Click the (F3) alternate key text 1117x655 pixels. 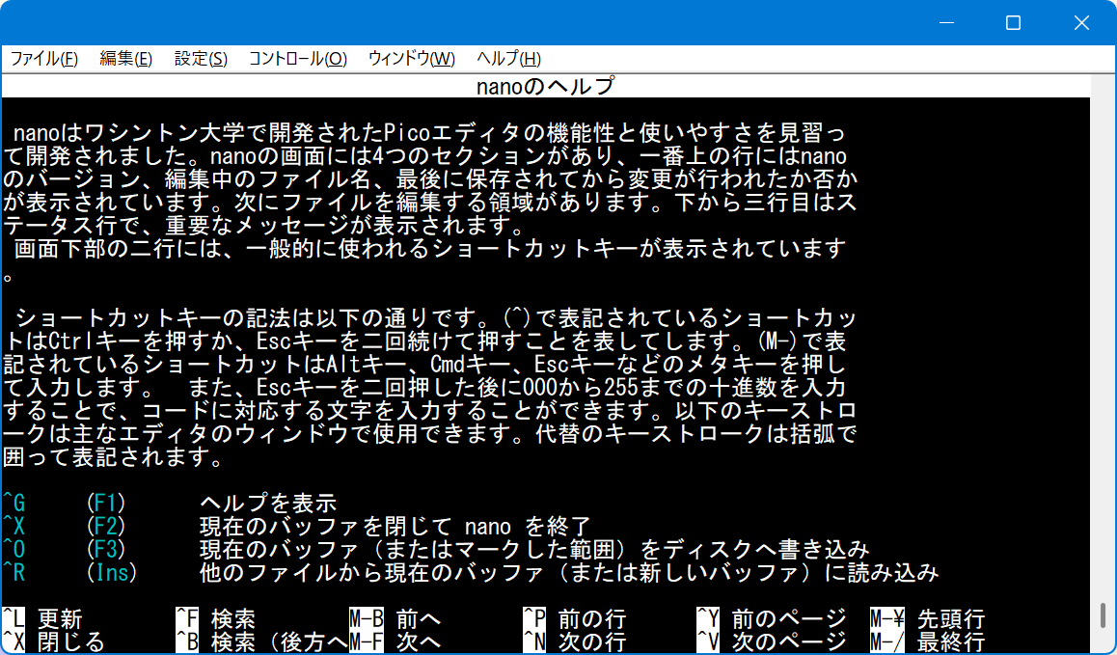click(x=105, y=550)
